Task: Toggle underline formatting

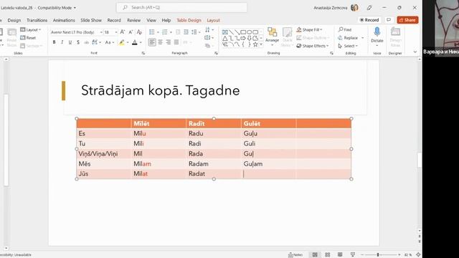Action: pyautogui.click(x=70, y=42)
